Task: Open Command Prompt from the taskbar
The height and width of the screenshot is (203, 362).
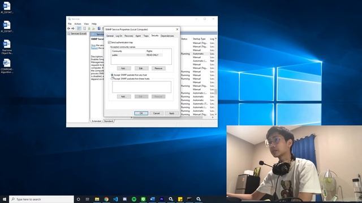Action: click(x=189, y=199)
